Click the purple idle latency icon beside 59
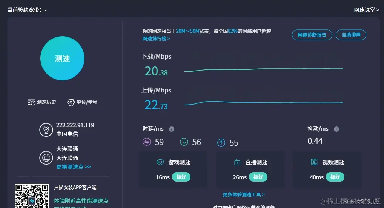This screenshot has height=208, width=384. pyautogui.click(x=147, y=142)
